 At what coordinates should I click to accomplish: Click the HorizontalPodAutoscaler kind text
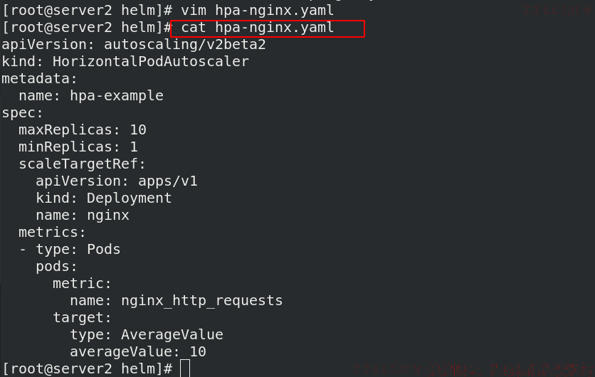tap(151, 61)
